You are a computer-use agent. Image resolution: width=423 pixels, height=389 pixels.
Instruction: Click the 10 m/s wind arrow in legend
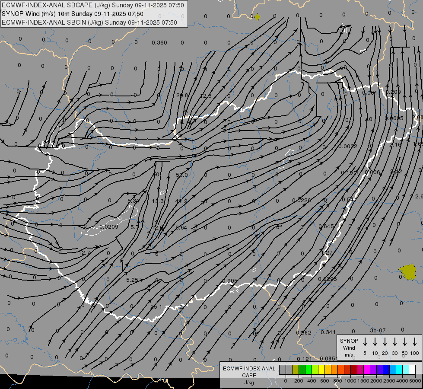pyautogui.click(x=375, y=341)
